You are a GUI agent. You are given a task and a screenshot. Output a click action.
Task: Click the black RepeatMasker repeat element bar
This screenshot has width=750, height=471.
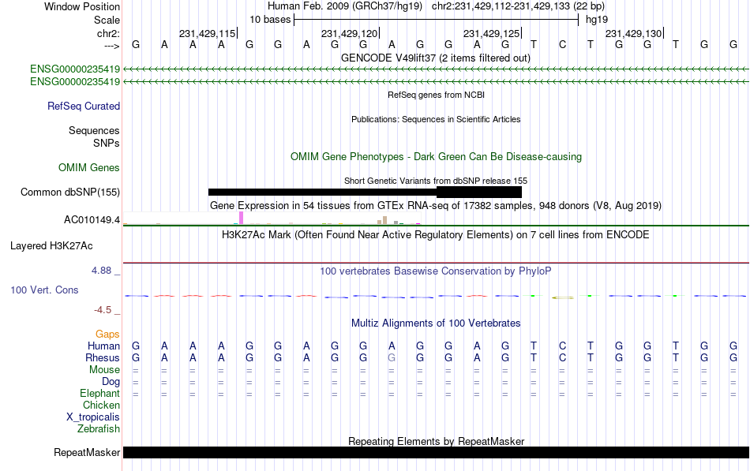tap(436, 452)
